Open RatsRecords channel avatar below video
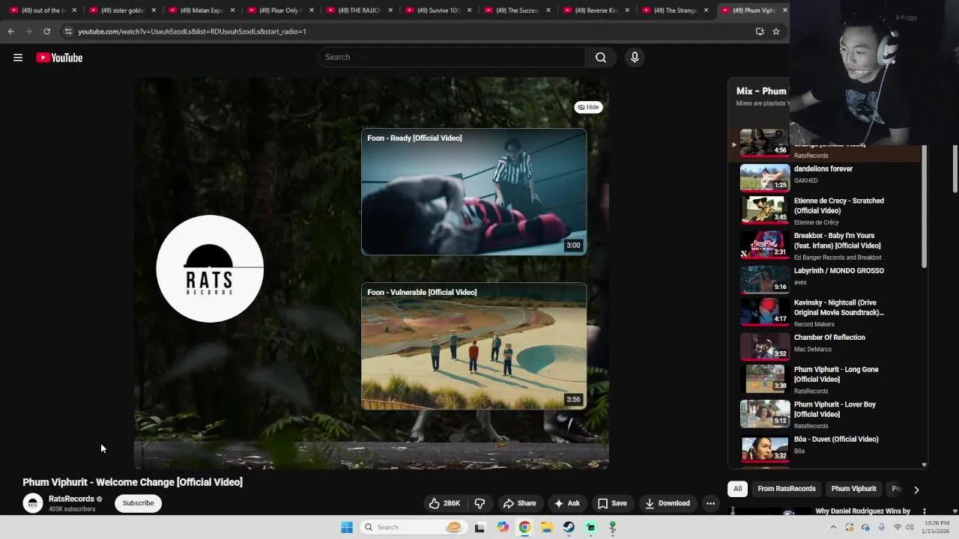This screenshot has width=959, height=539. [32, 503]
